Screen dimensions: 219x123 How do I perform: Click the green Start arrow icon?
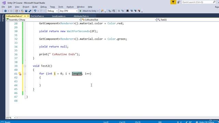[80, 11]
